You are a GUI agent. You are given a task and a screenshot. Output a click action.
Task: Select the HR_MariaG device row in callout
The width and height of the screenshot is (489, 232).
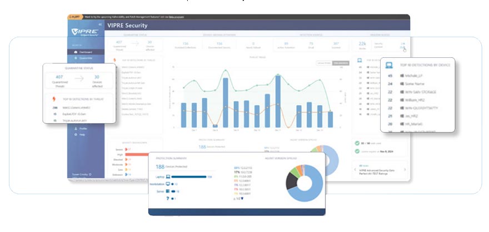[x=406, y=124]
